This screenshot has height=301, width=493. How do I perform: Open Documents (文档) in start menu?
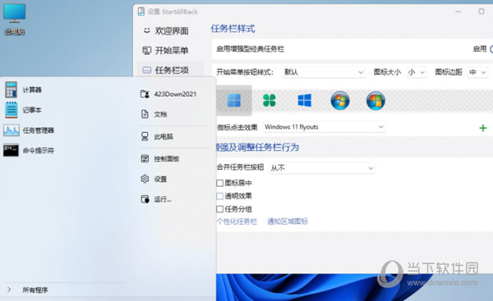(154, 114)
